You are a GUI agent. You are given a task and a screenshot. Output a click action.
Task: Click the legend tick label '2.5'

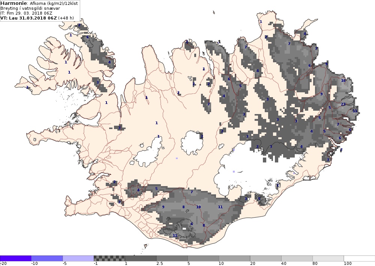click(x=159, y=264)
